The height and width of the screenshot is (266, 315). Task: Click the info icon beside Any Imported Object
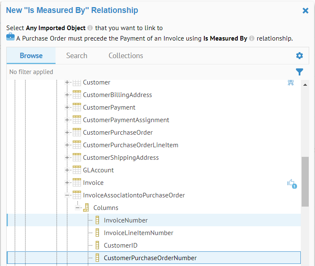click(x=90, y=28)
